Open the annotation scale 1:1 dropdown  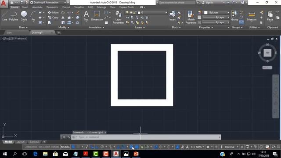(x=197, y=147)
